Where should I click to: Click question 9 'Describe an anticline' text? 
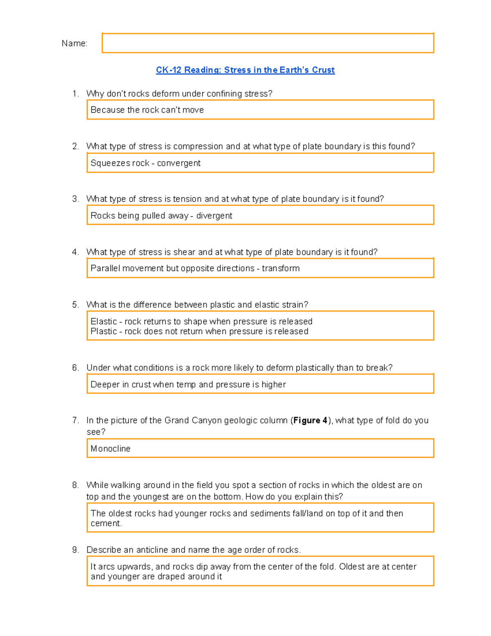click(x=194, y=550)
